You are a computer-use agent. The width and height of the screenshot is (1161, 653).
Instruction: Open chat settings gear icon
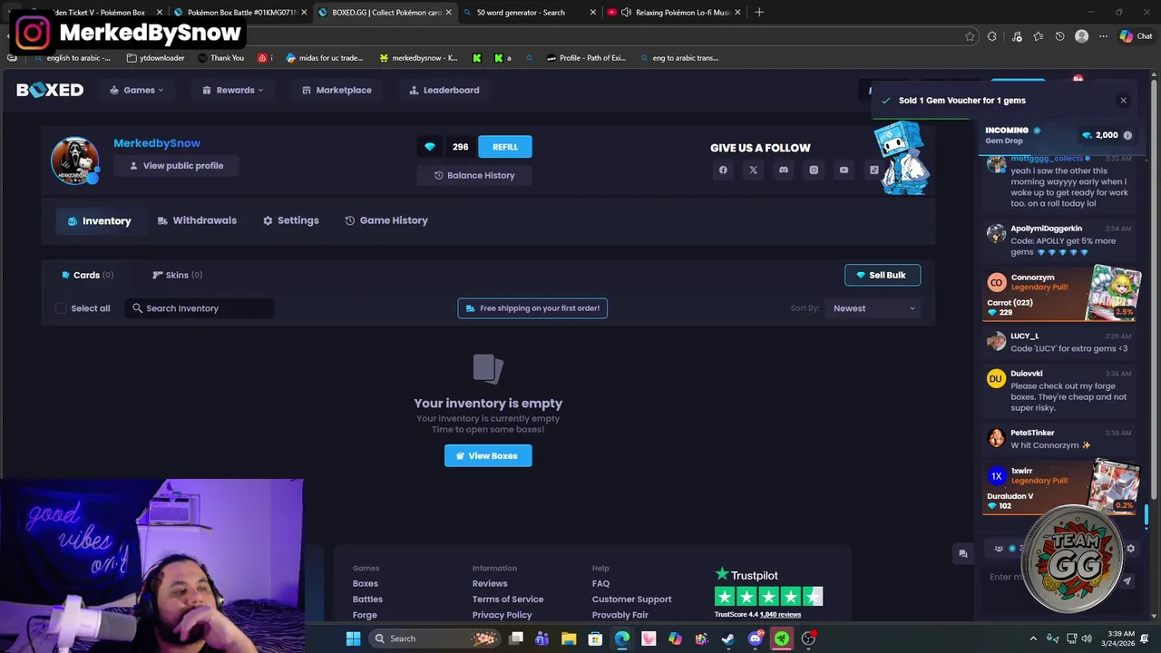click(x=1130, y=549)
